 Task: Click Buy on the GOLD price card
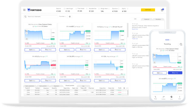(48, 81)
